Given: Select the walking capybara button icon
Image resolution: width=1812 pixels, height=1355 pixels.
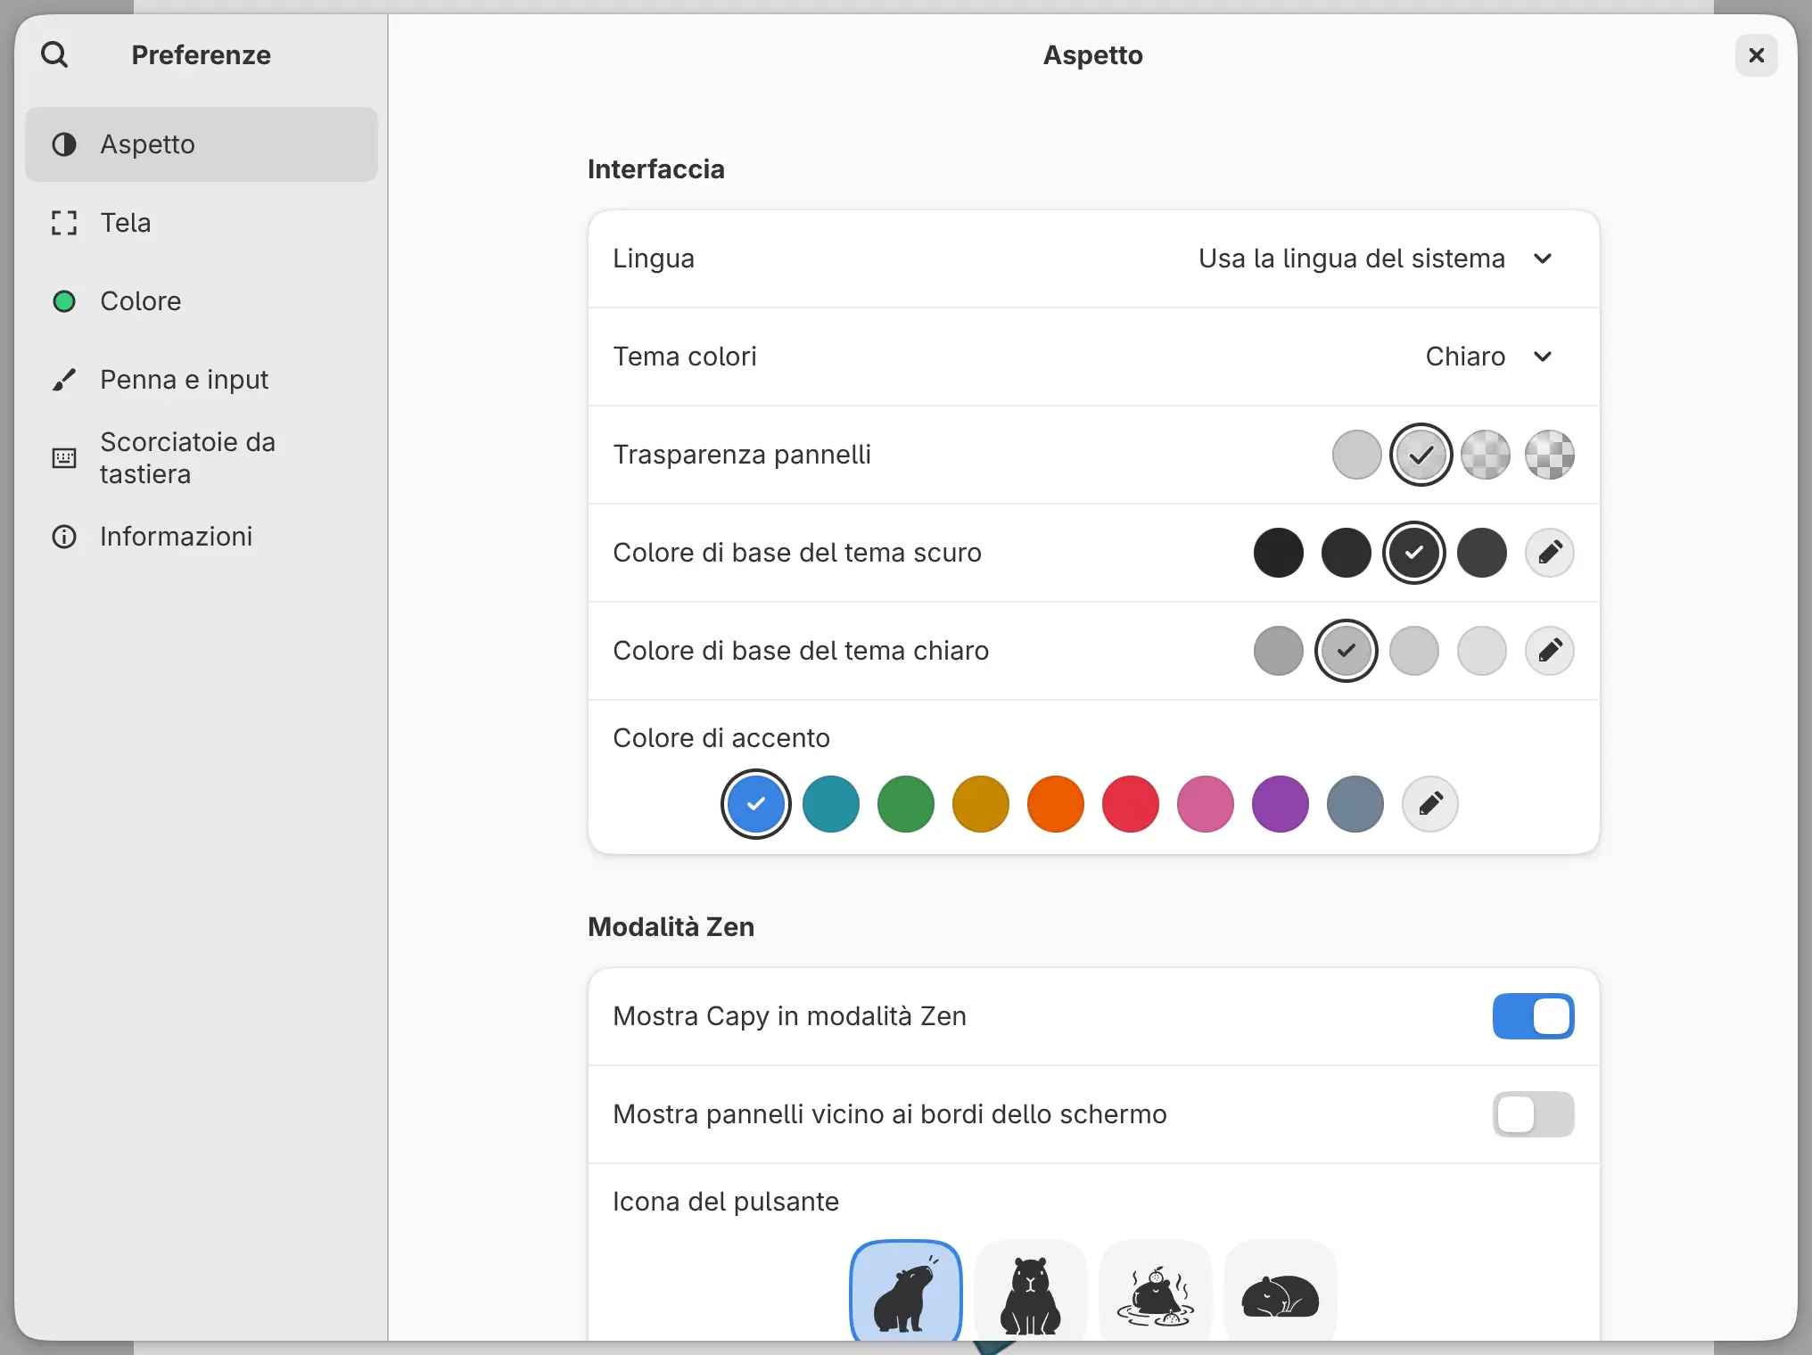Looking at the screenshot, I should 906,1291.
